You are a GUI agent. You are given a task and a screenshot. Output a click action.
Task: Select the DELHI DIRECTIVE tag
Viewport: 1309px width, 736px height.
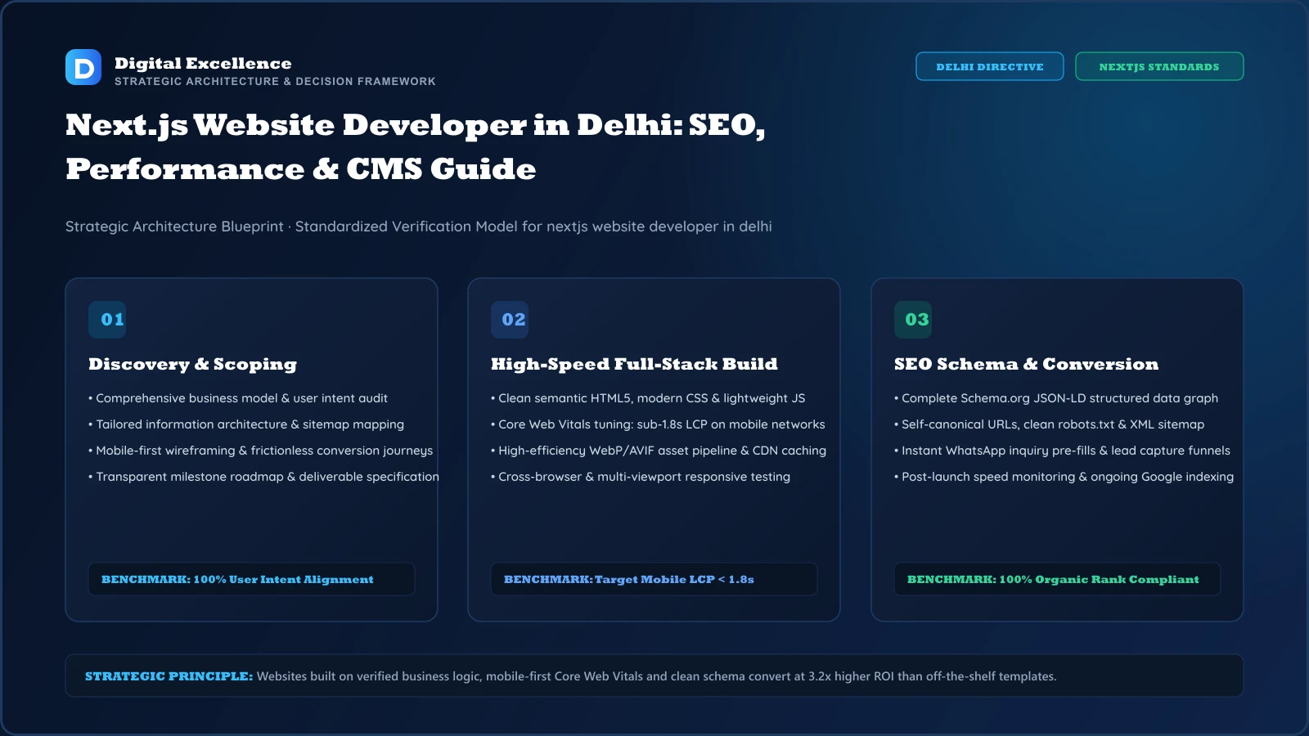[990, 66]
